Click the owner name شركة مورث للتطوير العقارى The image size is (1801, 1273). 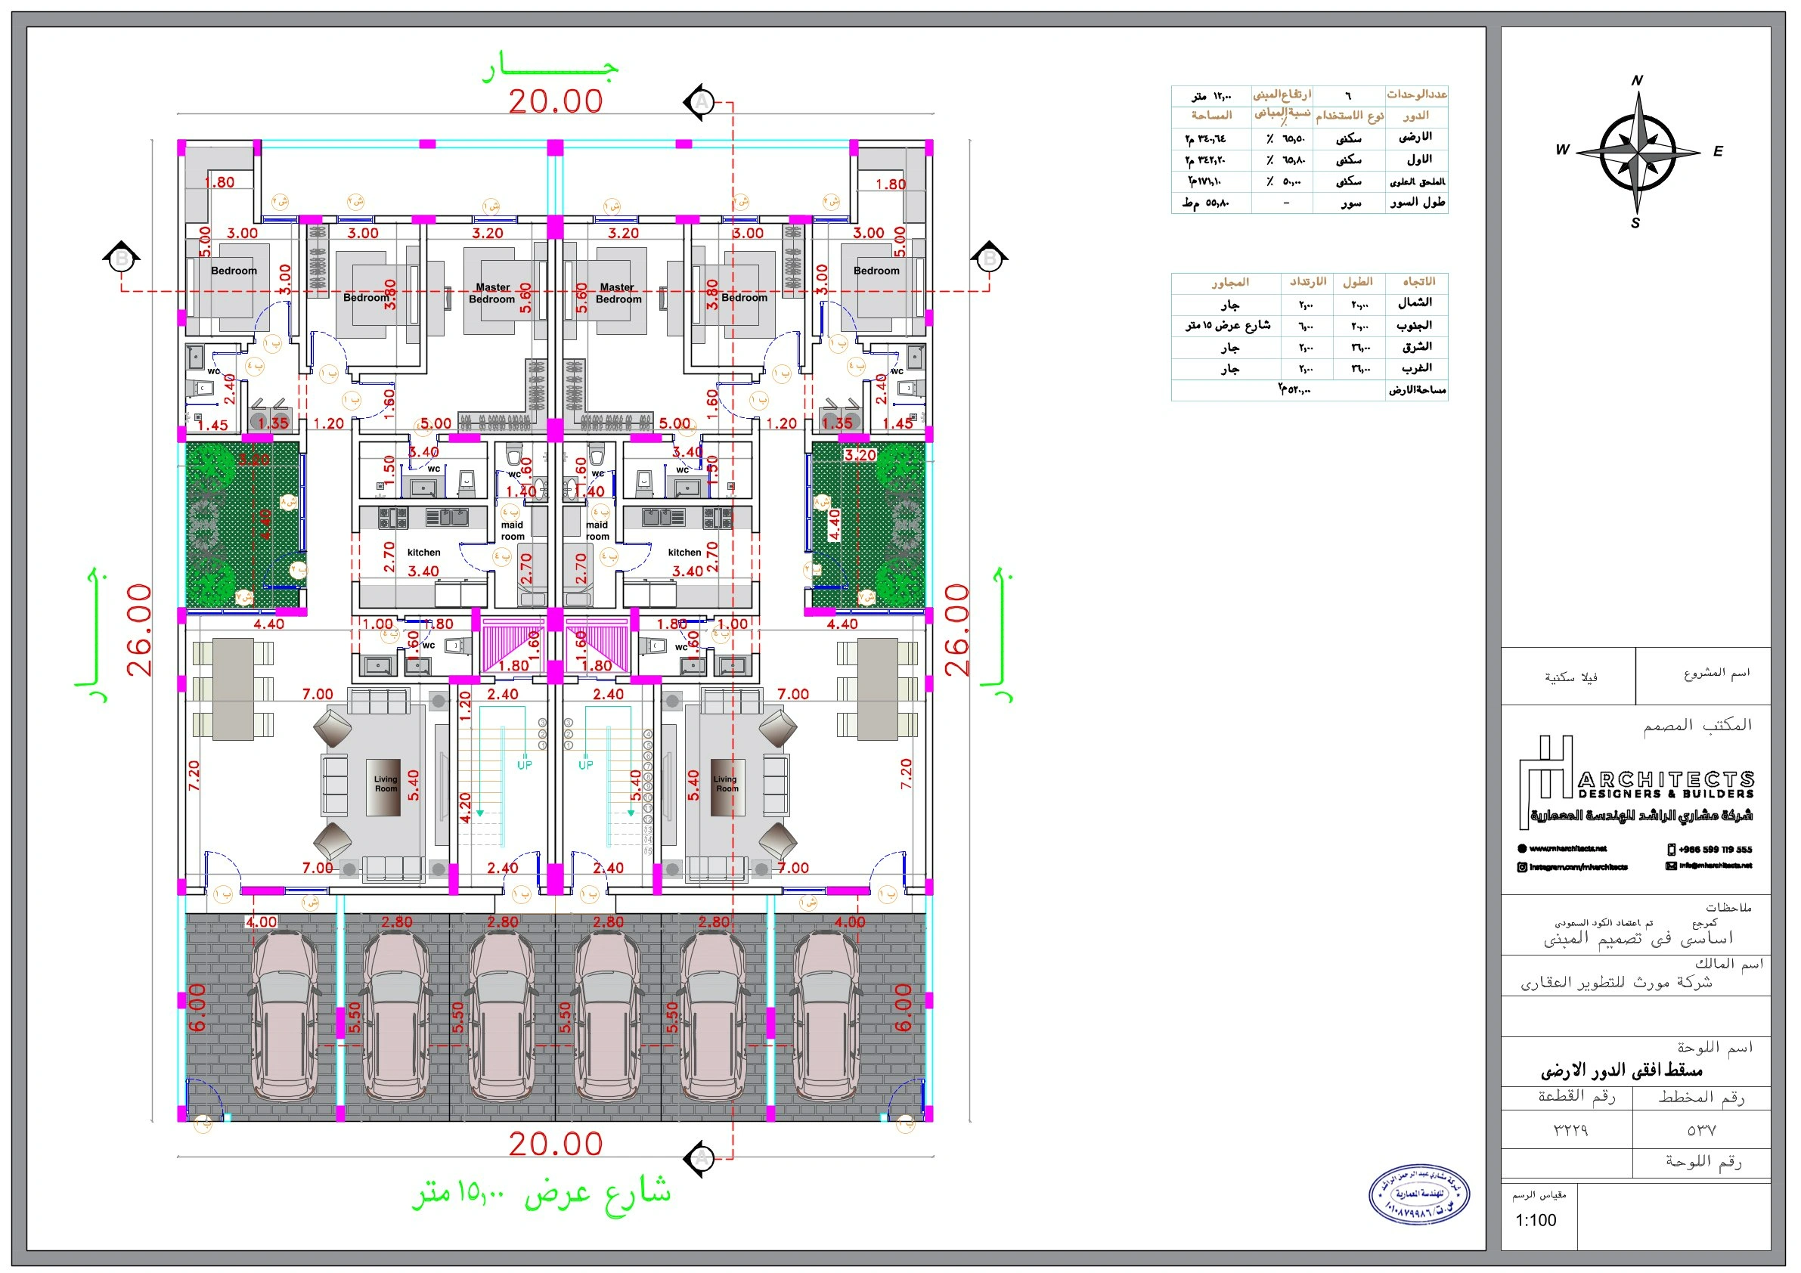click(1616, 983)
